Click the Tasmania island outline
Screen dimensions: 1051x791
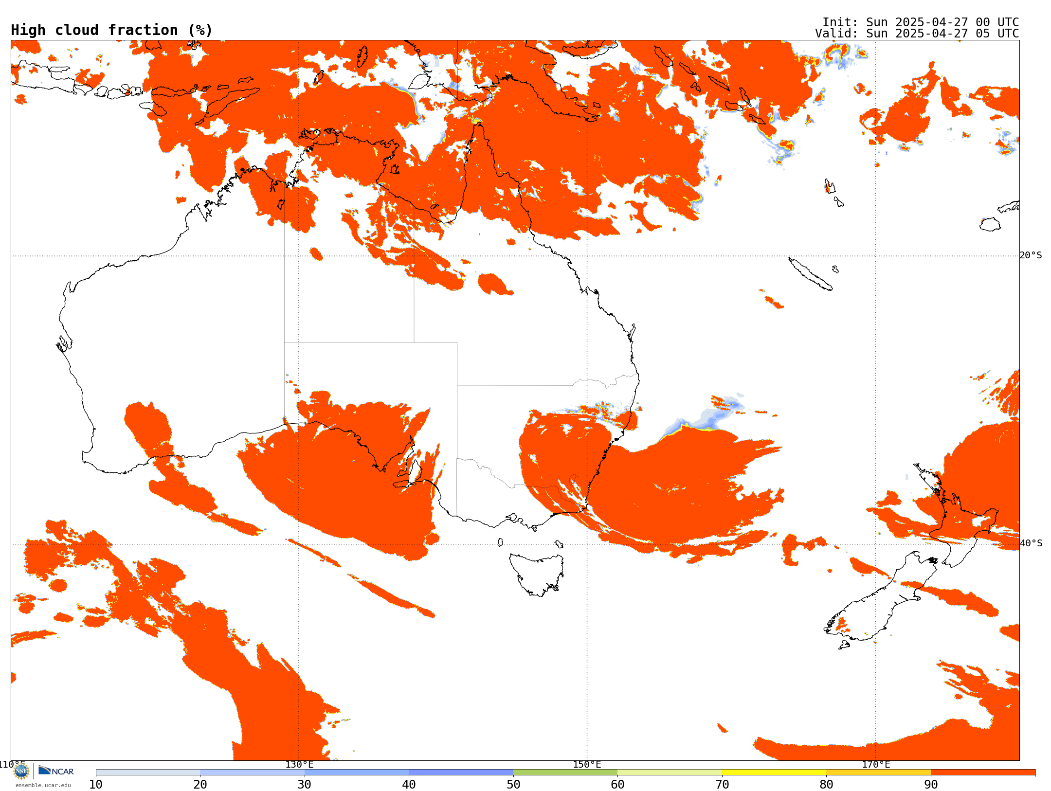pyautogui.click(x=537, y=574)
